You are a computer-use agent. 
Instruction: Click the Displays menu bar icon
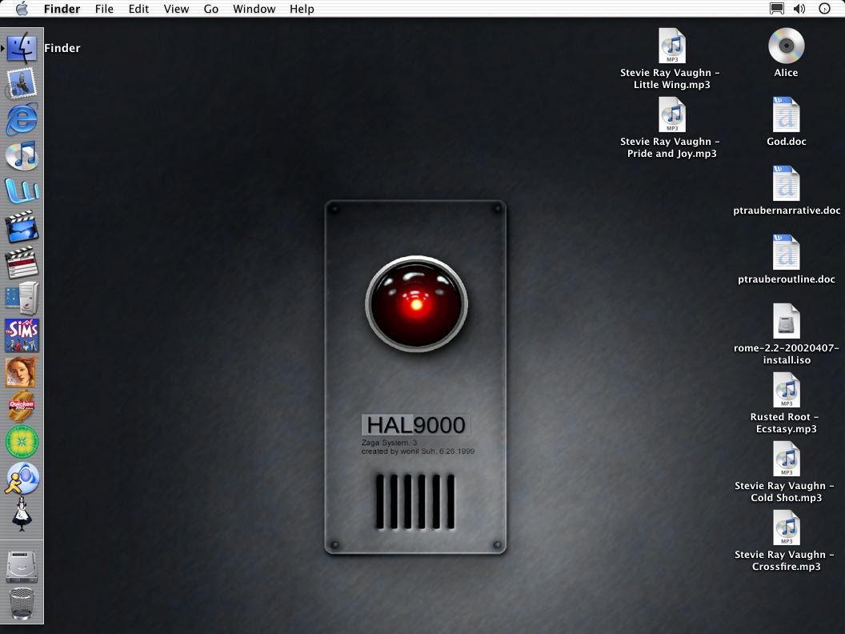tap(776, 9)
